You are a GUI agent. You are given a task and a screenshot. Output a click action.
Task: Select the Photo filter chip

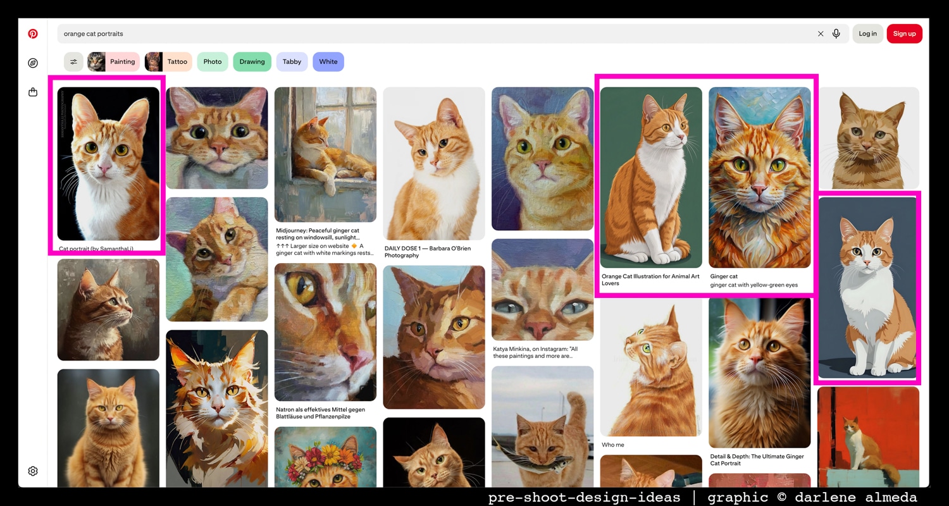pos(213,61)
